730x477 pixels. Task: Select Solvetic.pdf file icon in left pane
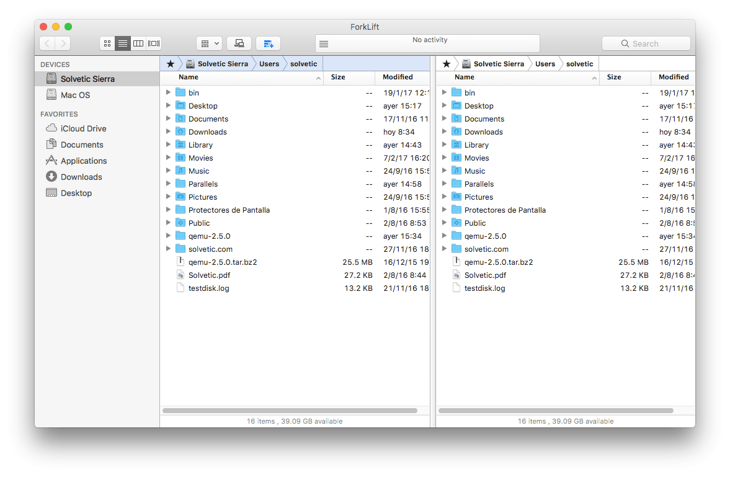pos(180,275)
